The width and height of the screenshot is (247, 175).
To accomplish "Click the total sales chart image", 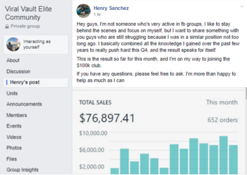I will pyautogui.click(x=159, y=132).
